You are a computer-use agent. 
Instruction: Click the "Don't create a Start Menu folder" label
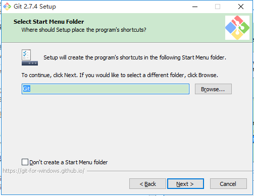coord(69,162)
